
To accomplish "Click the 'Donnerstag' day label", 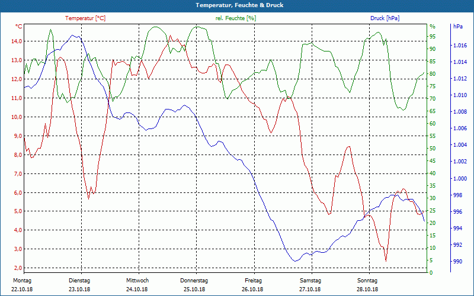I will point(194,281).
